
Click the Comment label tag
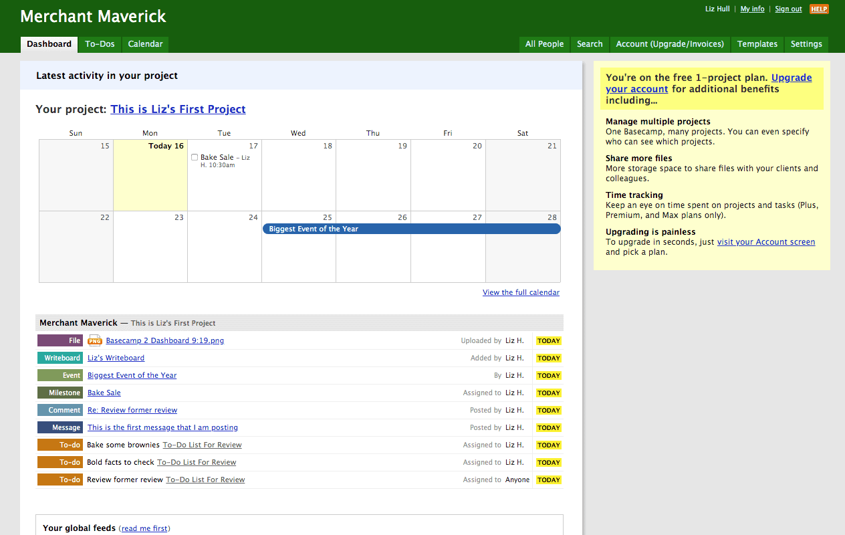coord(60,410)
